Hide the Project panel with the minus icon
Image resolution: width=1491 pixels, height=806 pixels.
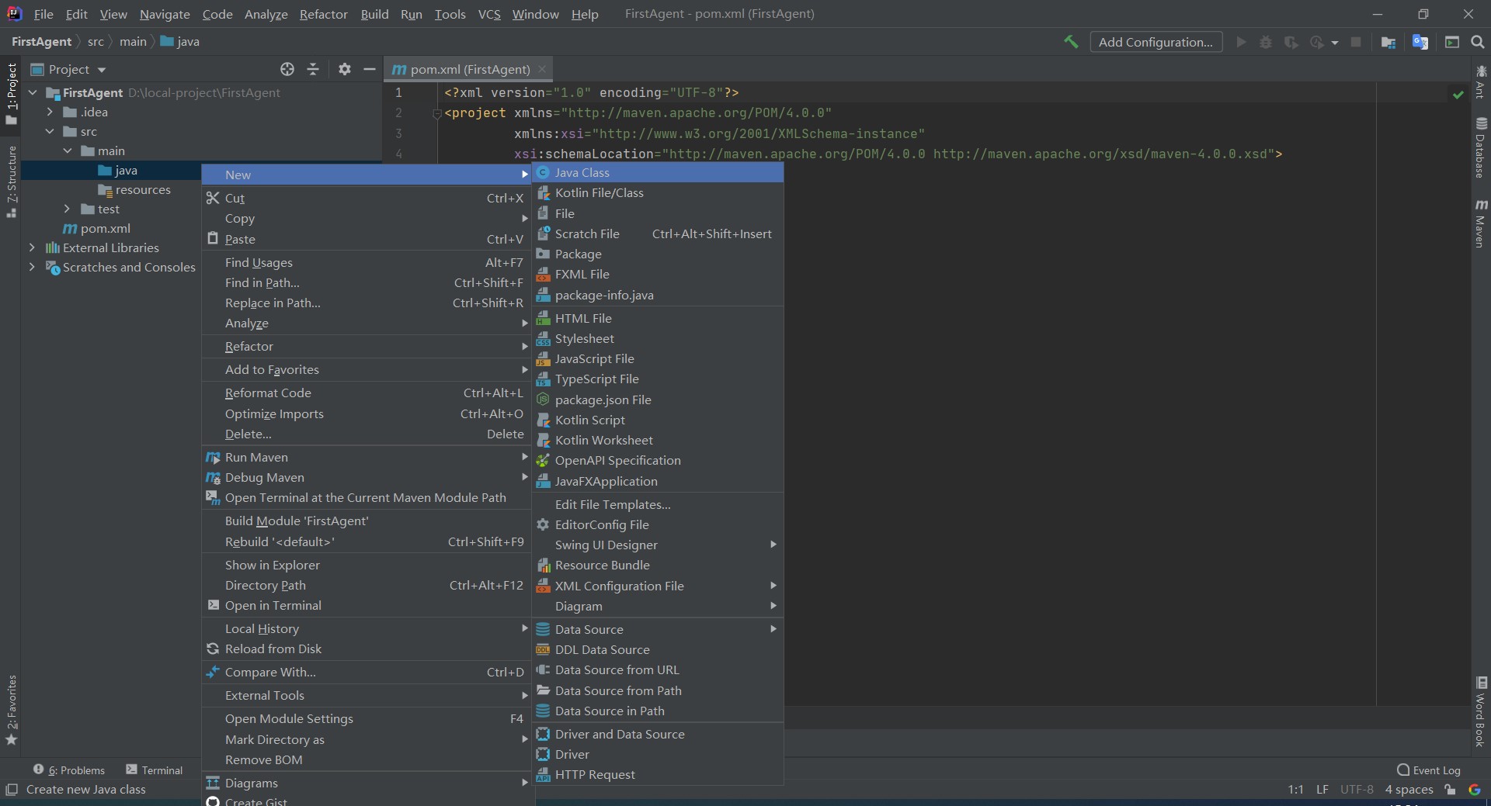tap(370, 69)
